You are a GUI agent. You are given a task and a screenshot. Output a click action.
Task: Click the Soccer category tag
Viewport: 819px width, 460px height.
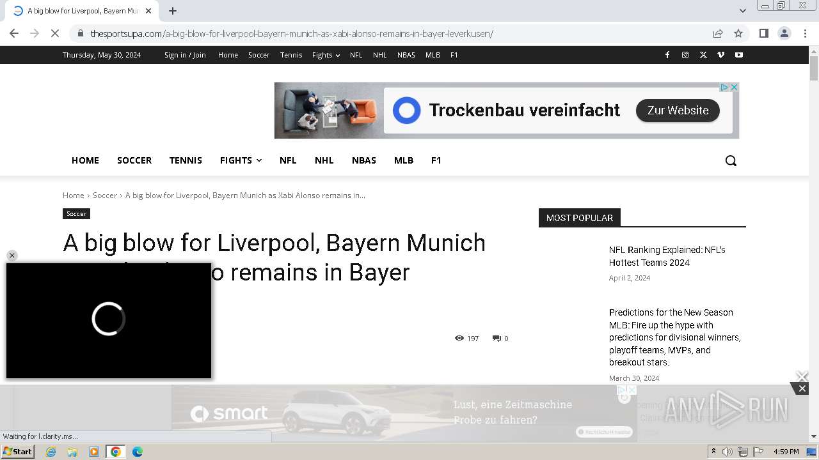click(x=76, y=213)
